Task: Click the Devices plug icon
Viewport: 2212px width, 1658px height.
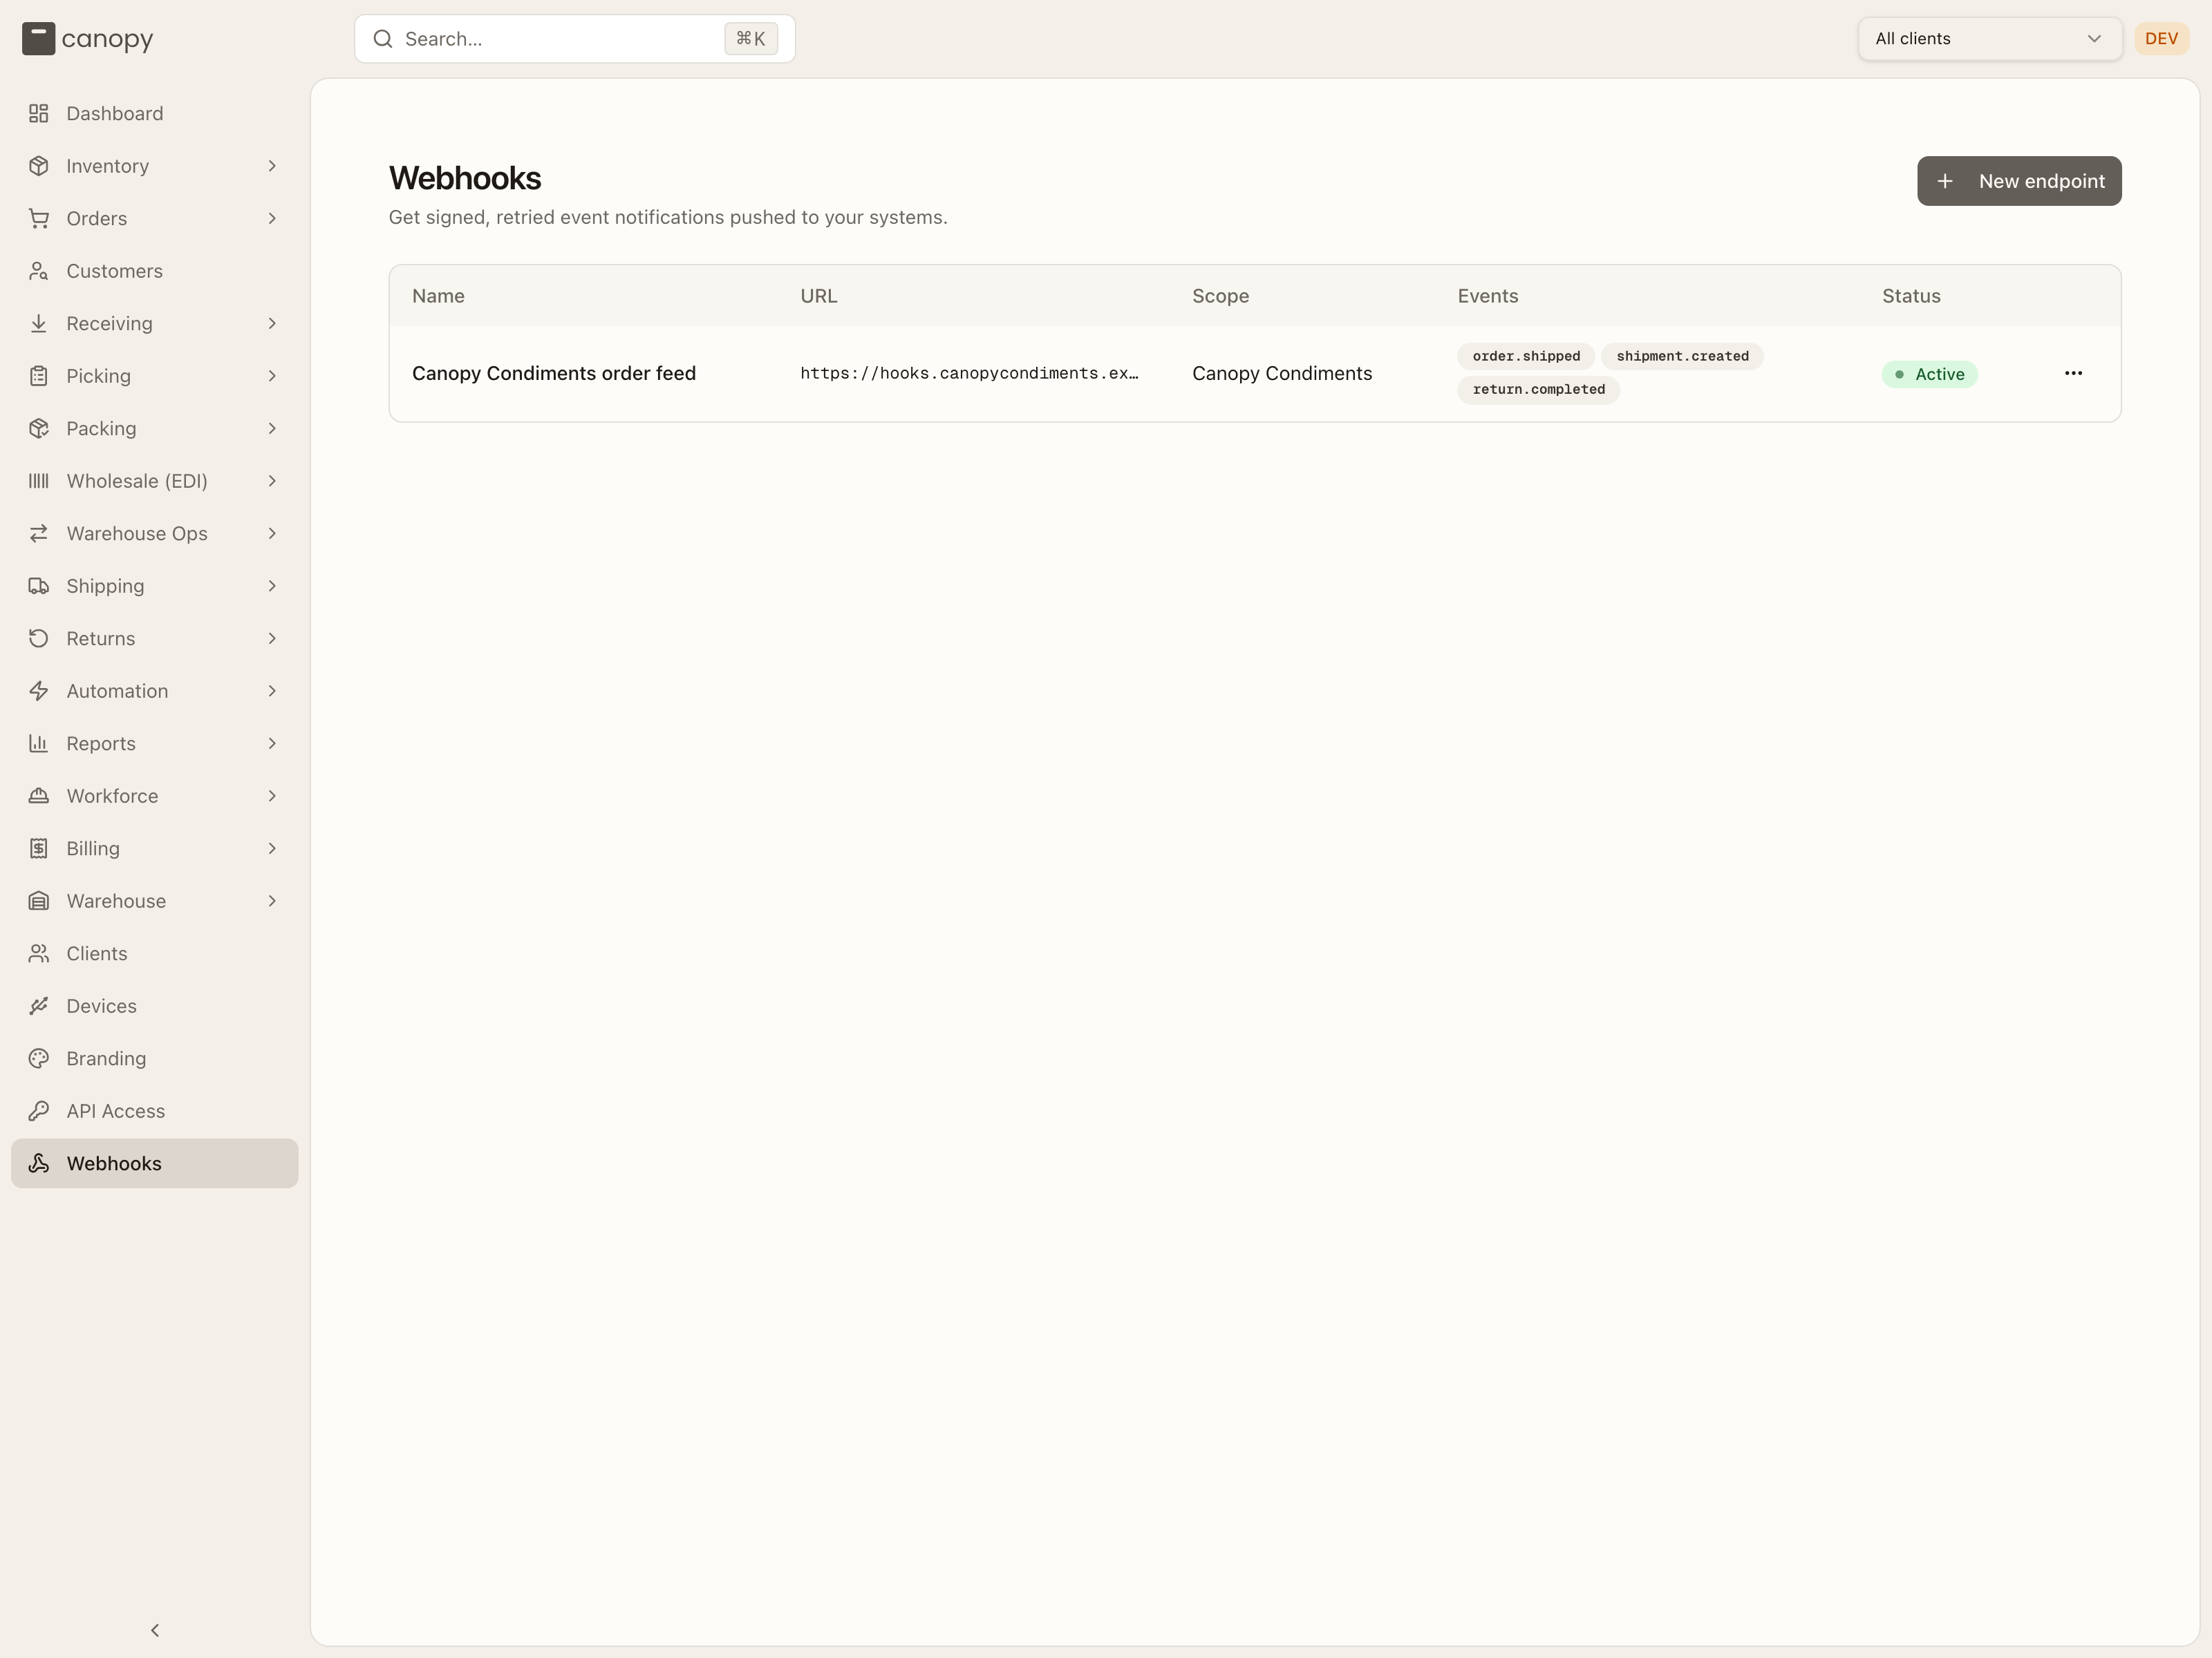Action: click(x=39, y=1005)
